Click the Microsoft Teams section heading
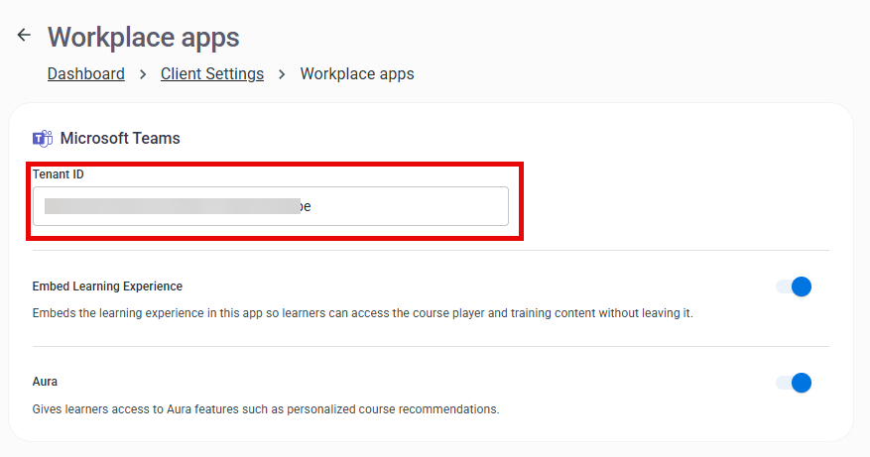Screen dimensions: 870x457 click(x=120, y=138)
